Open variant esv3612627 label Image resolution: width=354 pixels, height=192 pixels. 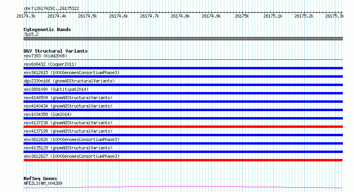click(72, 156)
